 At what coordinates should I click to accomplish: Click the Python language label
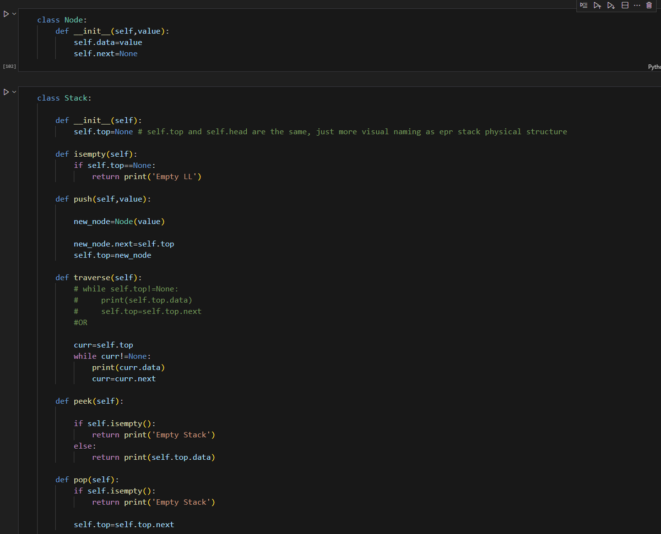coord(655,67)
